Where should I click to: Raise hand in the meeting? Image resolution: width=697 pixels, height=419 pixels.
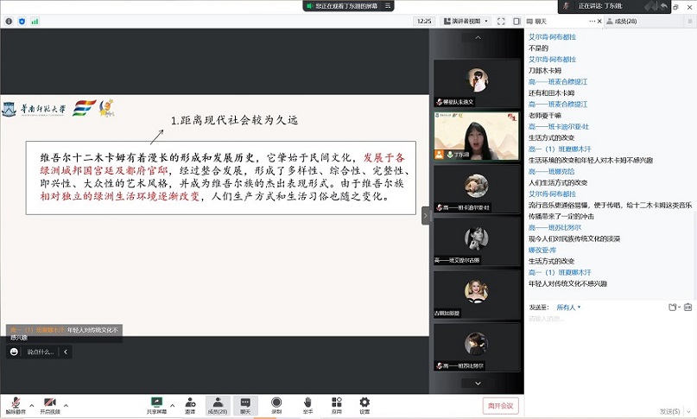[x=307, y=403]
